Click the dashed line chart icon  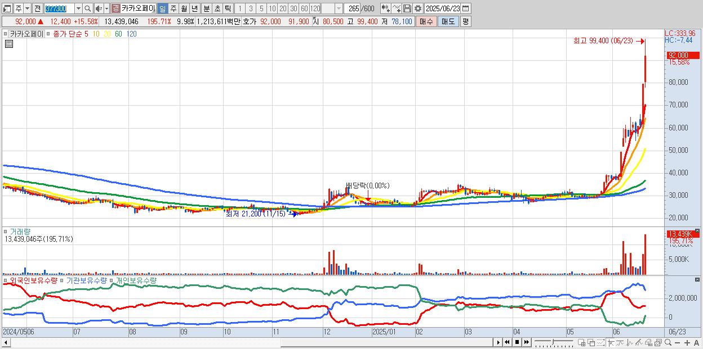[x=601, y=342]
